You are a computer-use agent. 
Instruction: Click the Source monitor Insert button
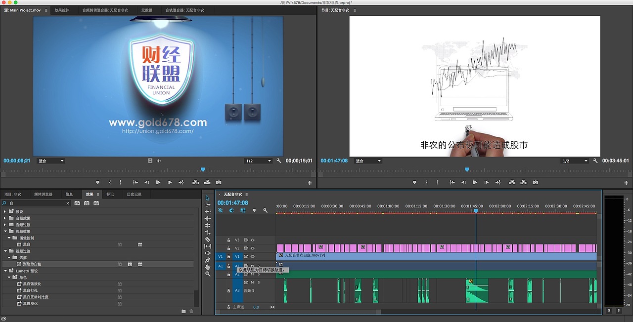pyautogui.click(x=196, y=182)
